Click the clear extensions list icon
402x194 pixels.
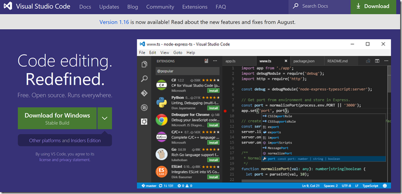click(206, 61)
